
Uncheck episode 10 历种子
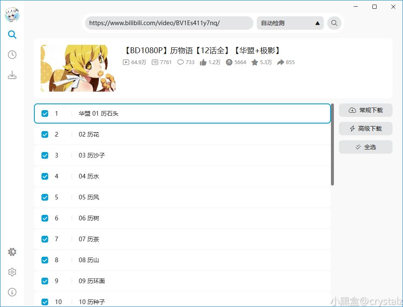coord(45,302)
